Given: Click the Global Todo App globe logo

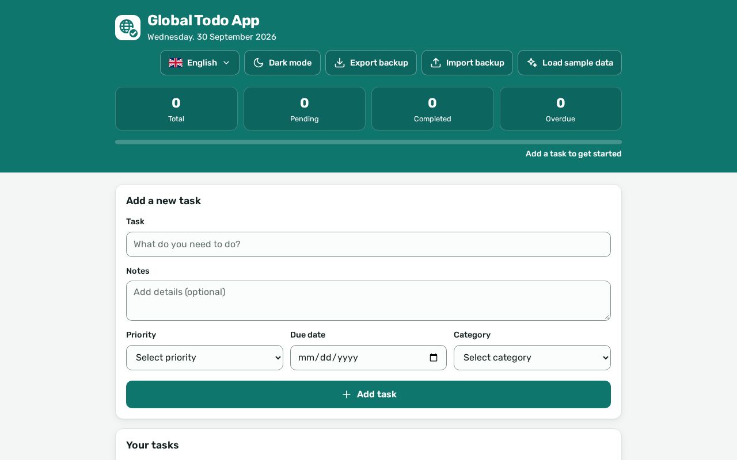Looking at the screenshot, I should tap(128, 28).
